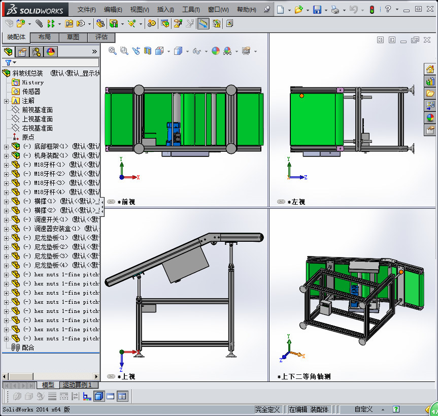Viewport: 438px width, 416px height.
Task: Click the View Orientation icon
Action: click(x=159, y=51)
